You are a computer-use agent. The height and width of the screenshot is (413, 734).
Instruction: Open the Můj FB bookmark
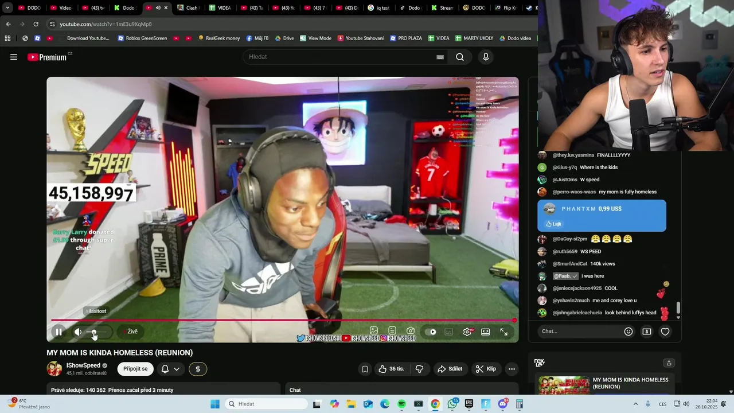point(257,38)
